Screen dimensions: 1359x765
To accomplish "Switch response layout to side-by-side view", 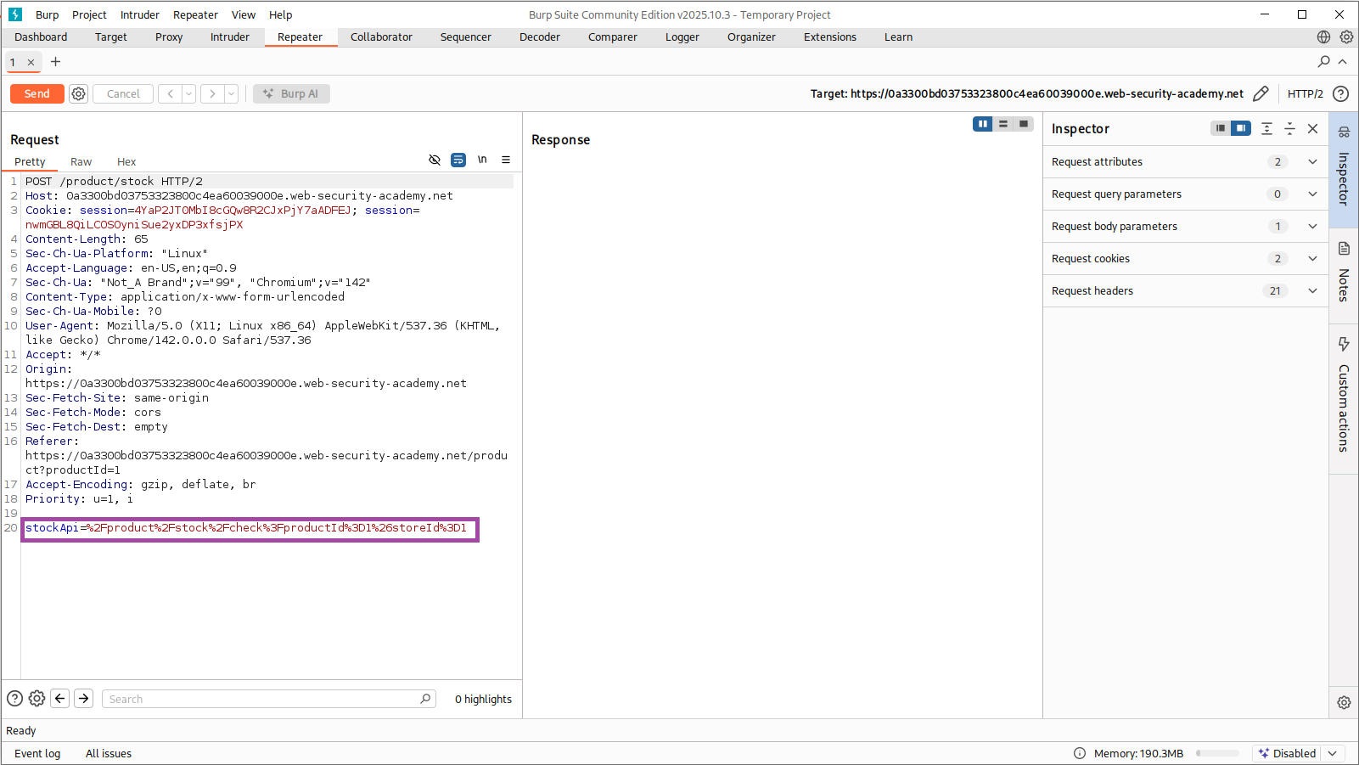I will point(982,124).
